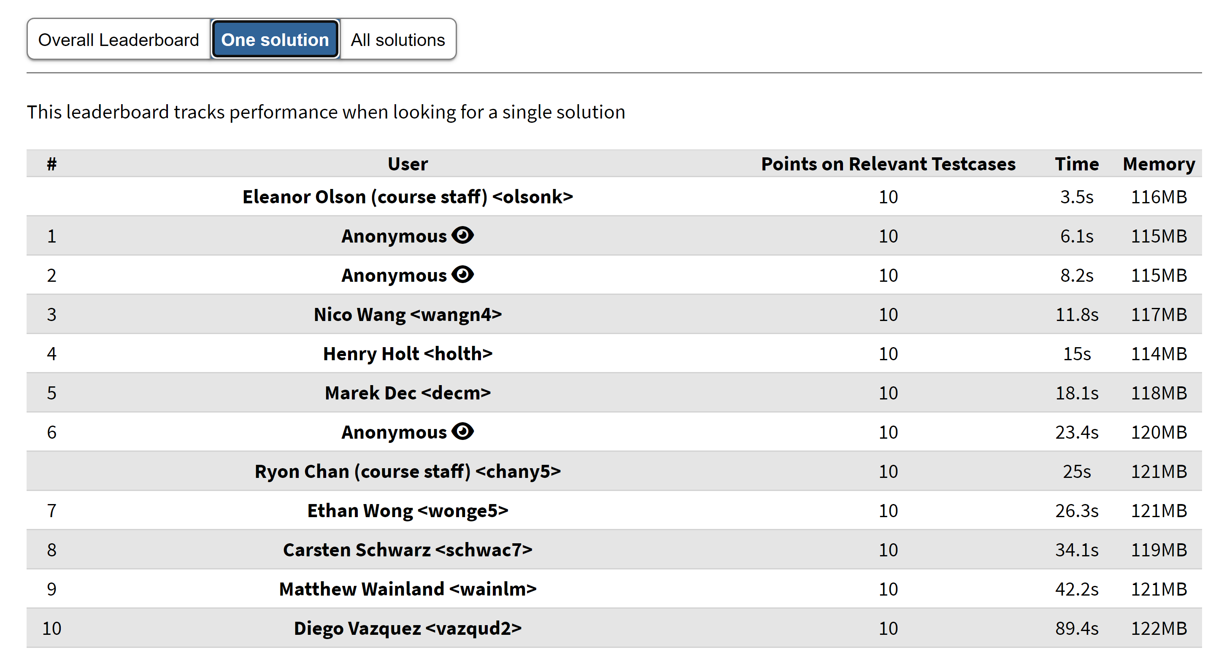Screen dimensions: 1224x650
Task: Select the One solution tab
Action: click(275, 39)
